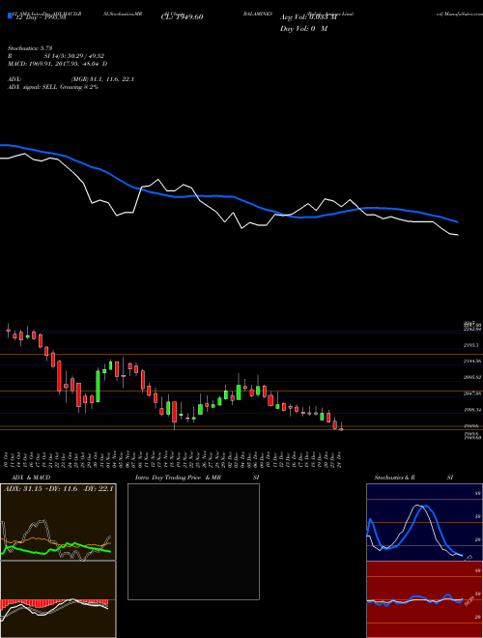Click the website watermark link top right
483x638 pixels.
460,14
